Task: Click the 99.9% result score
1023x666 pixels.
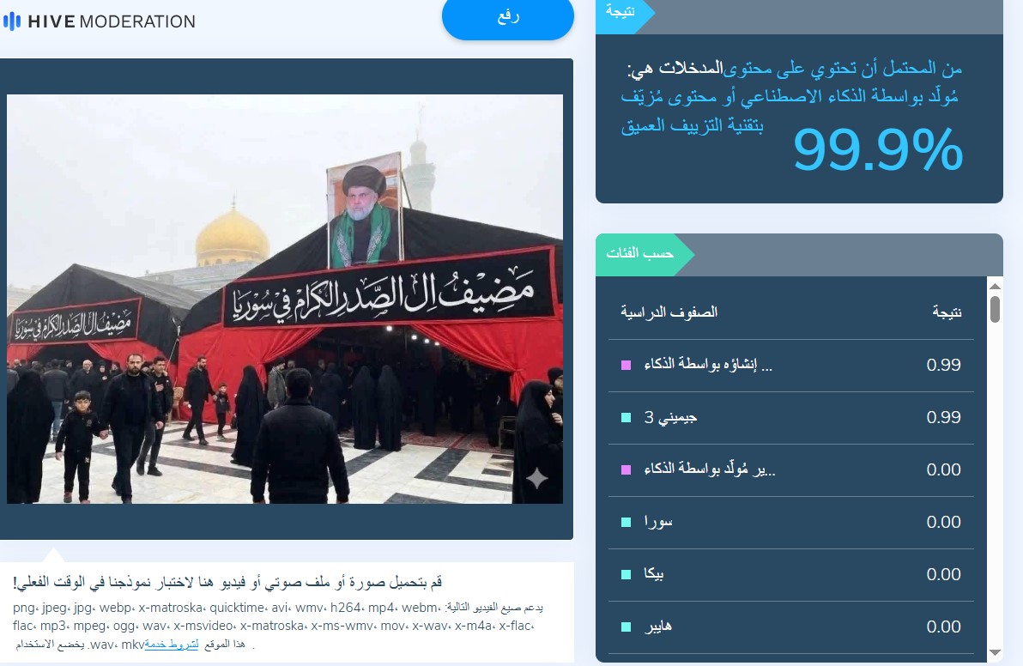Action: (x=877, y=149)
